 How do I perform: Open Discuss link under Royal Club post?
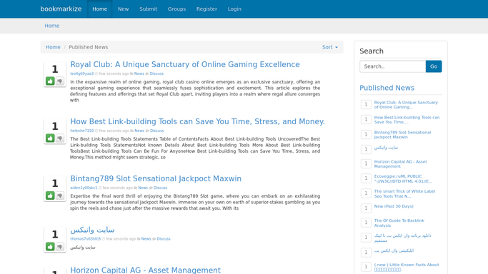click(156, 73)
